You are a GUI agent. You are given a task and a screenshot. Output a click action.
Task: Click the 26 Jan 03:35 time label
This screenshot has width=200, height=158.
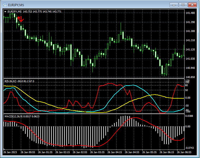97,152
